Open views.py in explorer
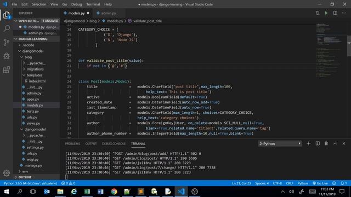351x197 pixels. (x=33, y=123)
